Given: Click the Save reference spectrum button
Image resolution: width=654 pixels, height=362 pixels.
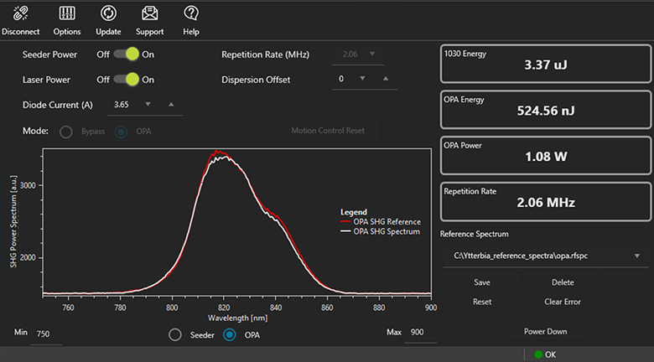Looking at the screenshot, I should [x=482, y=282].
